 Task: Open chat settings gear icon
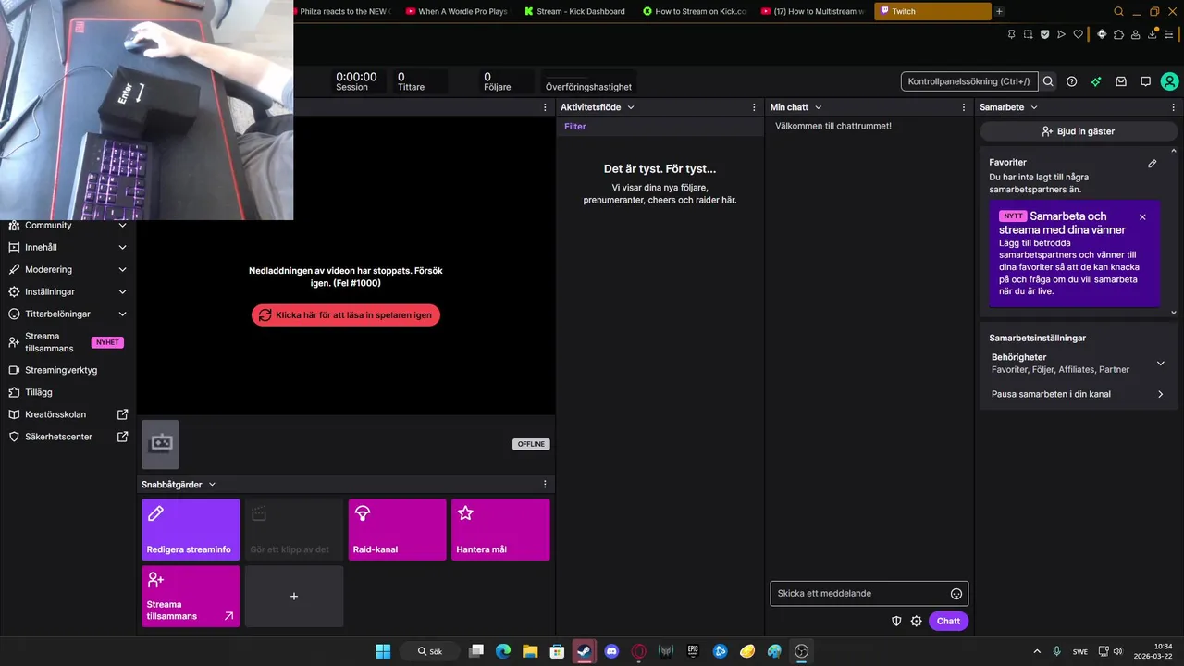coord(917,621)
